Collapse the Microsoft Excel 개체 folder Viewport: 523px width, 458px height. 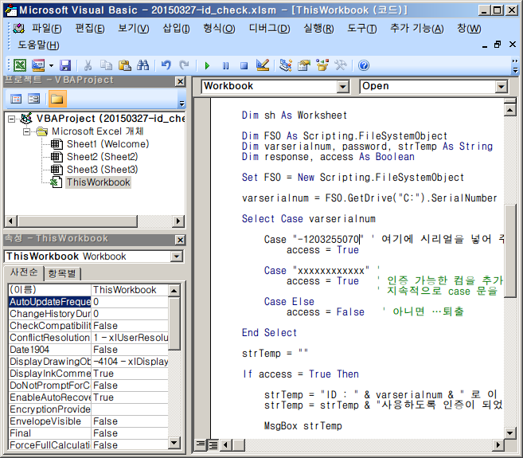point(27,131)
